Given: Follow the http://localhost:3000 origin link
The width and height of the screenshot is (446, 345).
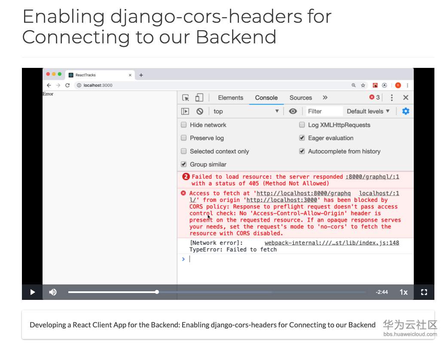Looking at the screenshot, I should pyautogui.click(x=281, y=200).
